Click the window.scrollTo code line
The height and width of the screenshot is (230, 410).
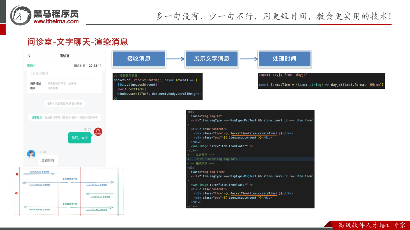pyautogui.click(x=159, y=94)
